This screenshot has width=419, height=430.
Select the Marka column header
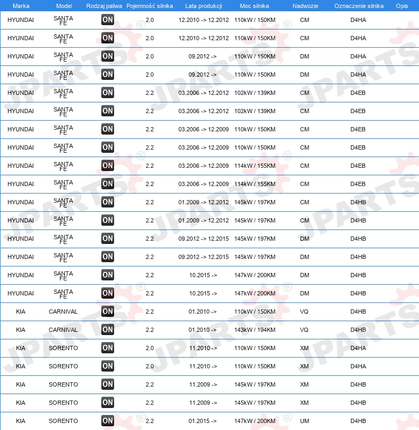coord(21,6)
